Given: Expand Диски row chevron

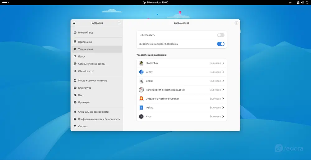Looking at the screenshot, I should pos(223,81).
